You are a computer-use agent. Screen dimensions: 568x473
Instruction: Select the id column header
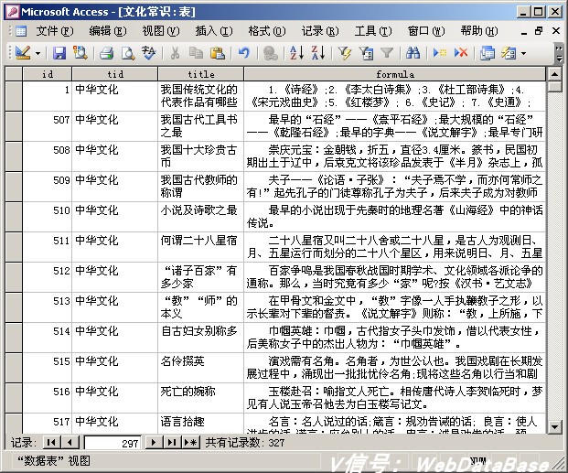(x=47, y=74)
